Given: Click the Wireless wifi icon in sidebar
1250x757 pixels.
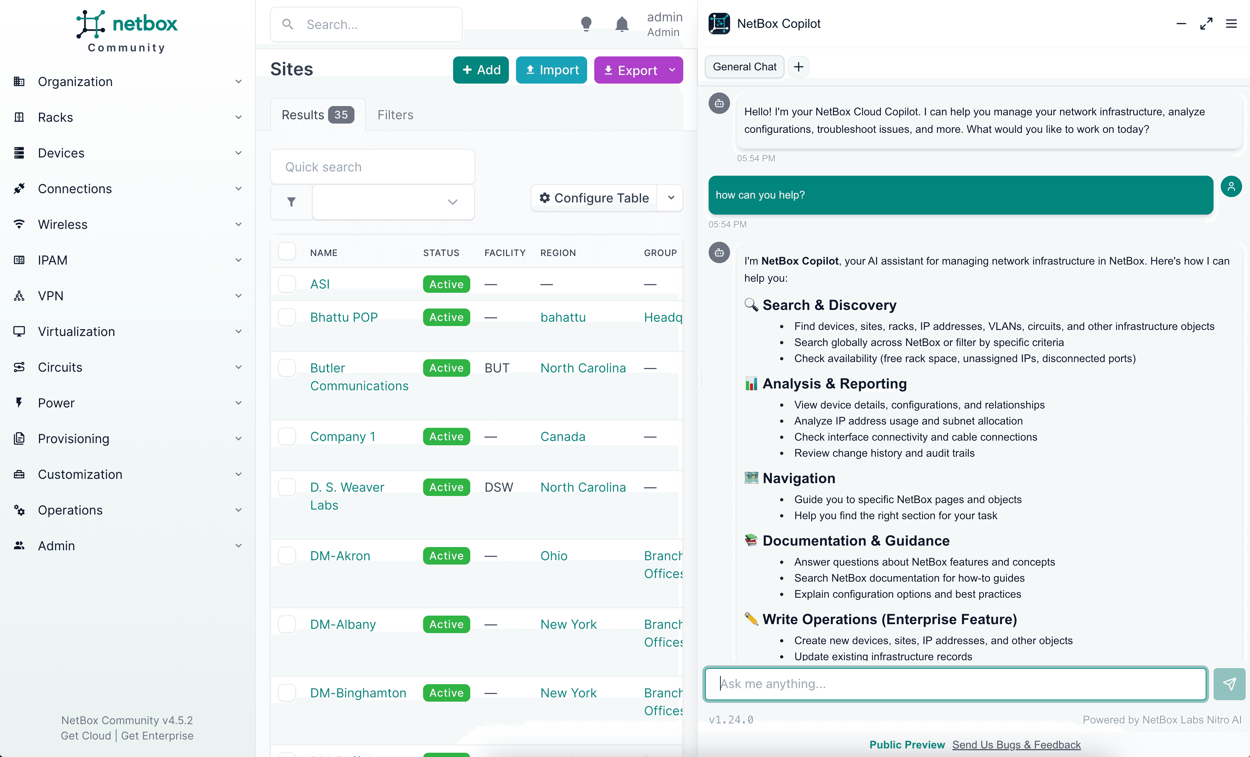Looking at the screenshot, I should pyautogui.click(x=19, y=224).
